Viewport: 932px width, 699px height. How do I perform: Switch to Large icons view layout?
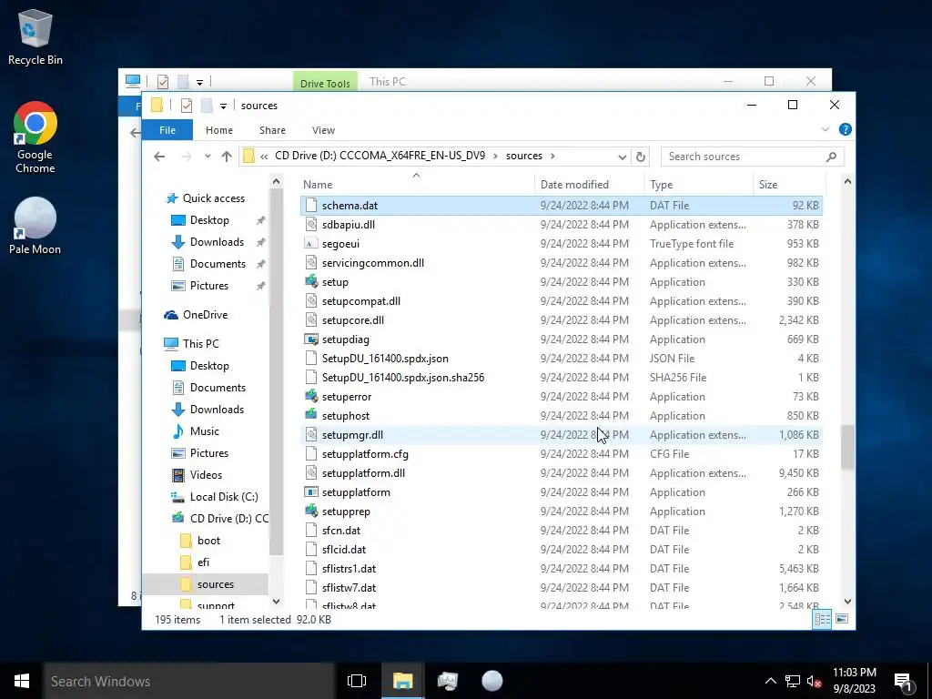[842, 619]
